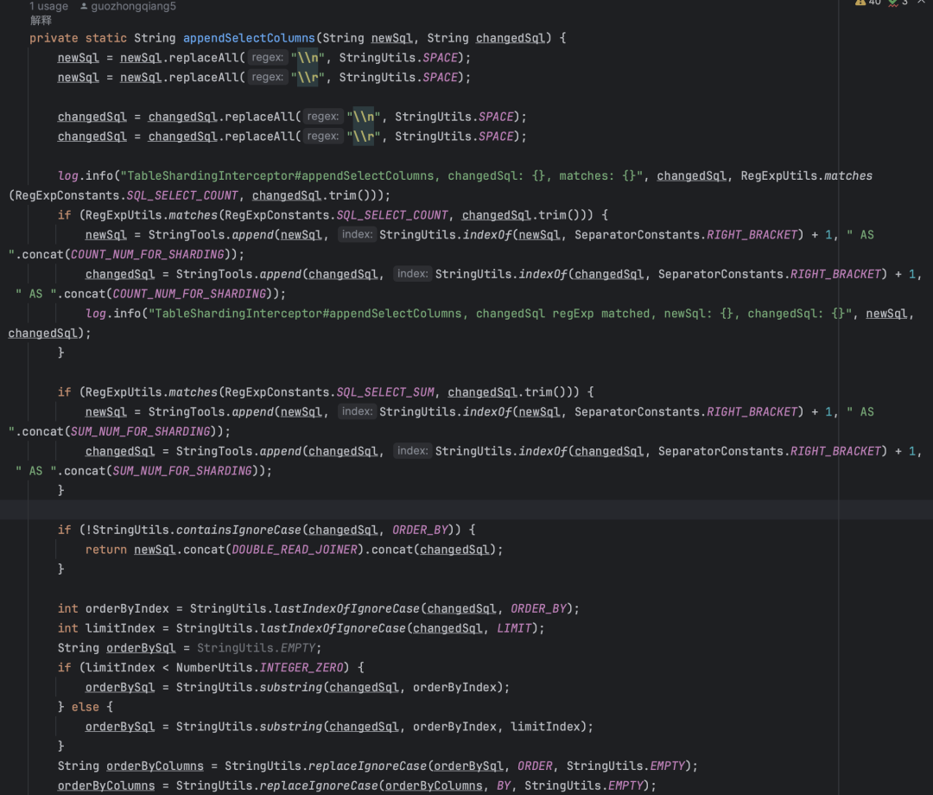Click the 'static' keyword
The image size is (933, 795).
pyautogui.click(x=106, y=38)
